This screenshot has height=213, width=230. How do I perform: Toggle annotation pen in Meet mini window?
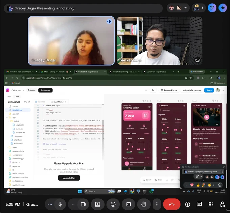point(197,176)
